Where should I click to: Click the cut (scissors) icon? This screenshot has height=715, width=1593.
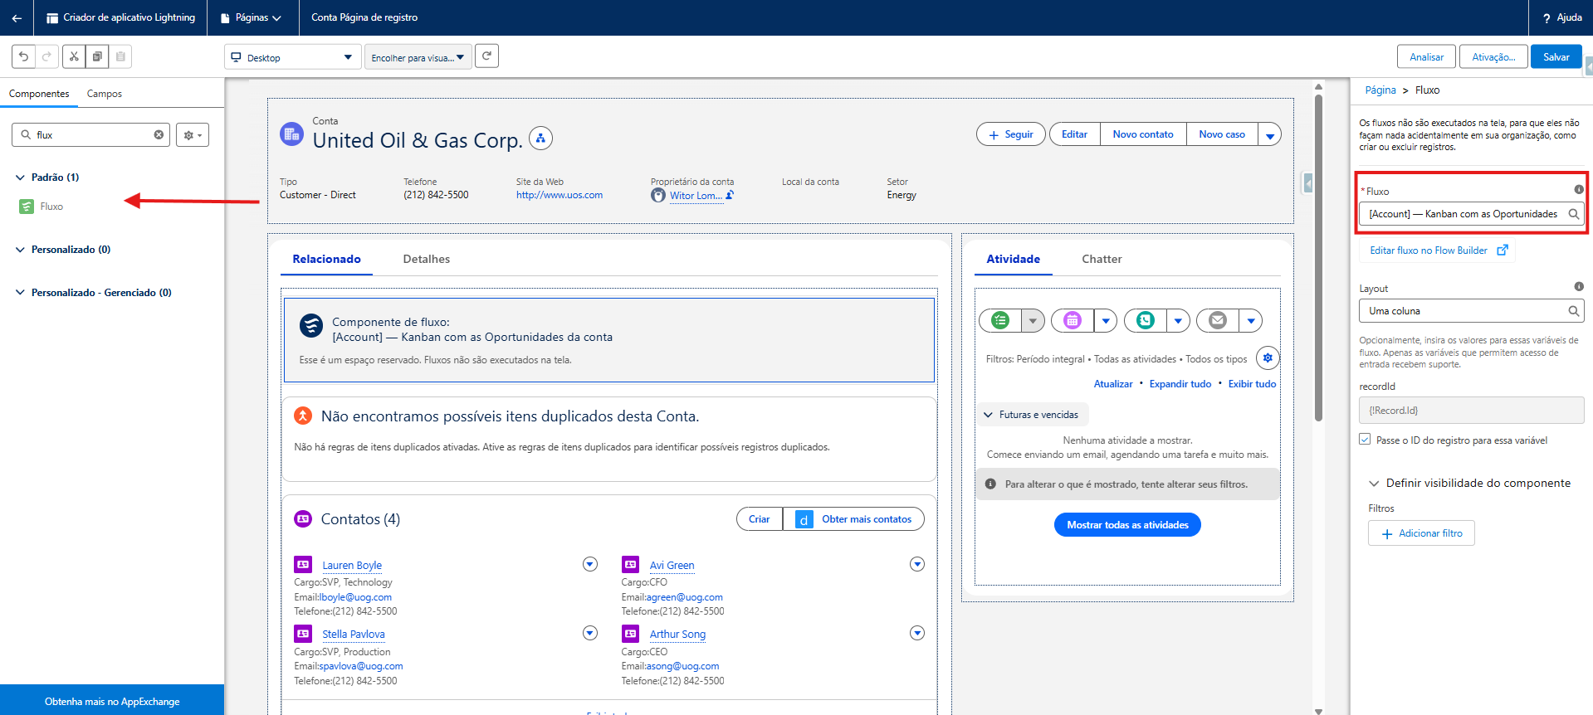pos(74,56)
